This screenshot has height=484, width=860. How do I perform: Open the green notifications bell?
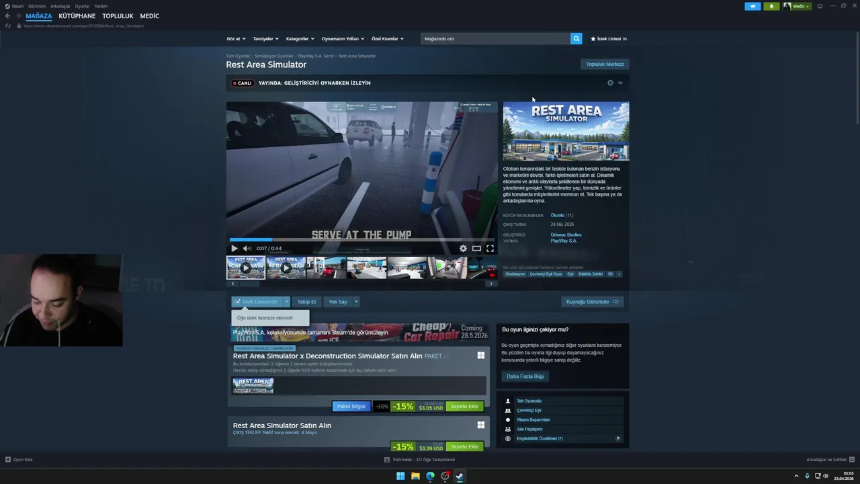771,6
